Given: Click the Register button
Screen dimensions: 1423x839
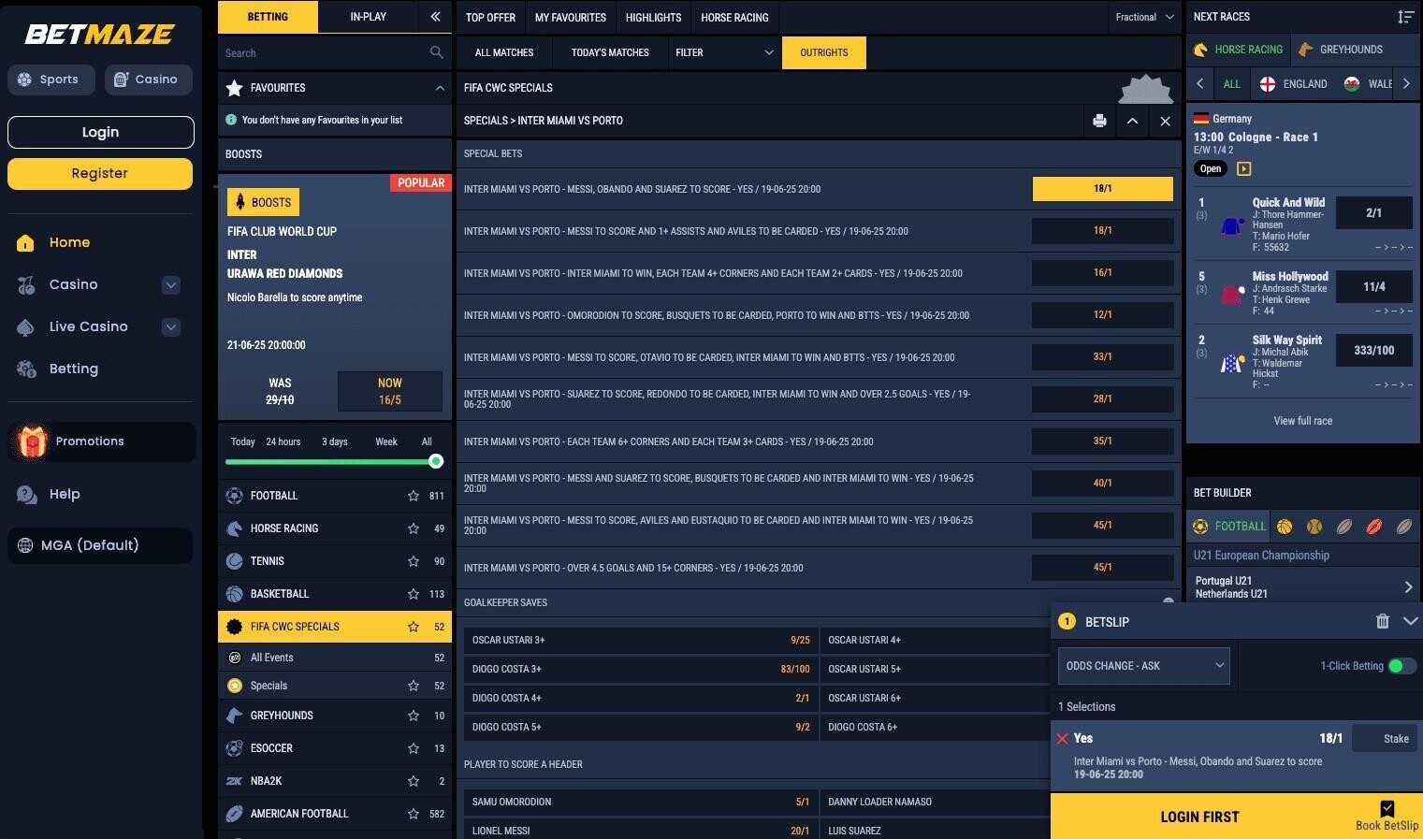Looking at the screenshot, I should (x=100, y=173).
